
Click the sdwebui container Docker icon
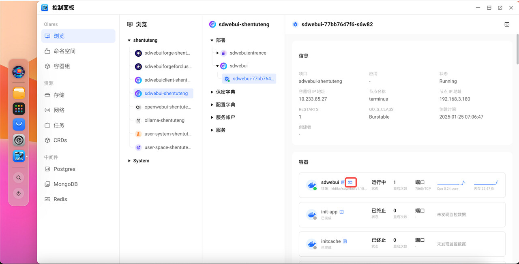click(x=312, y=185)
